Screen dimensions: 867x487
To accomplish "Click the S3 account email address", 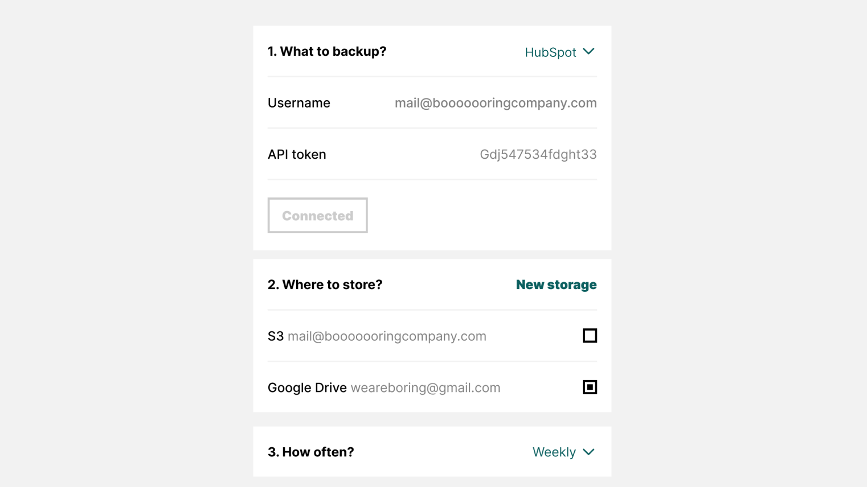I will click(x=387, y=336).
